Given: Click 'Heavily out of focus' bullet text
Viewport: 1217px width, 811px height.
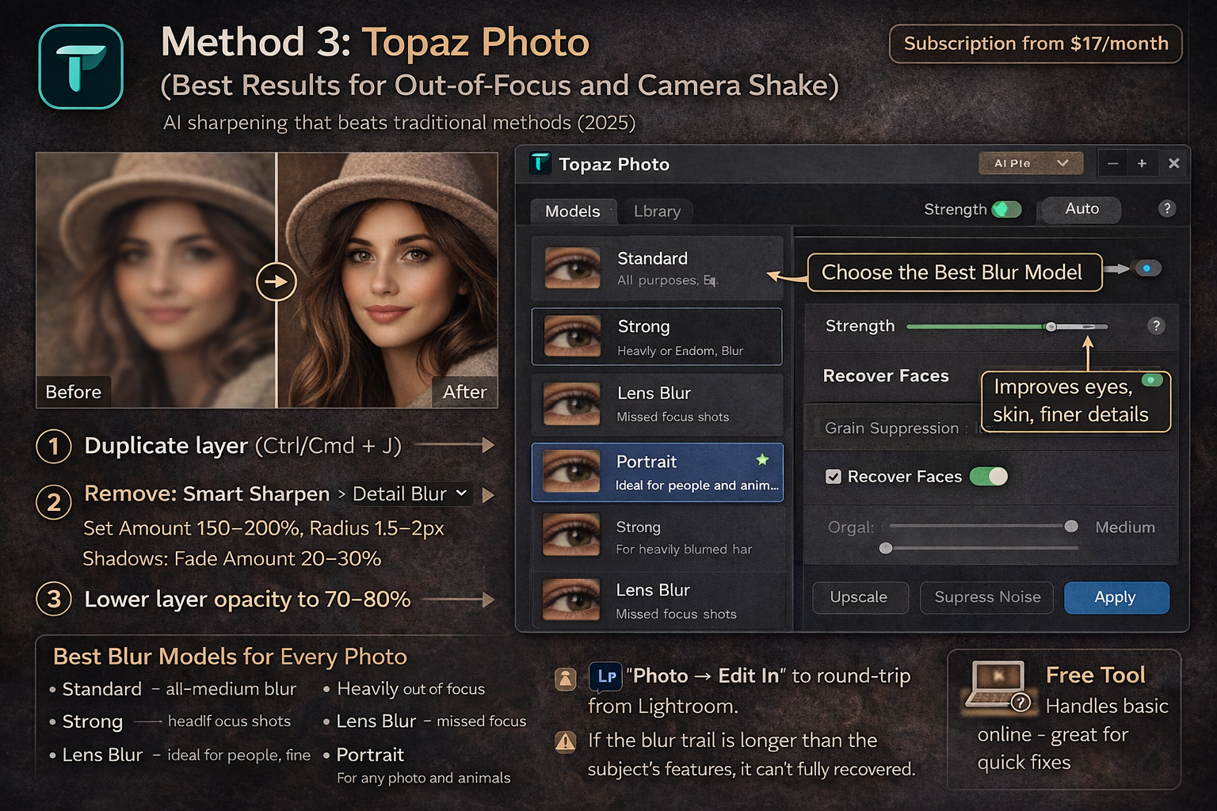Looking at the screenshot, I should click(x=410, y=689).
